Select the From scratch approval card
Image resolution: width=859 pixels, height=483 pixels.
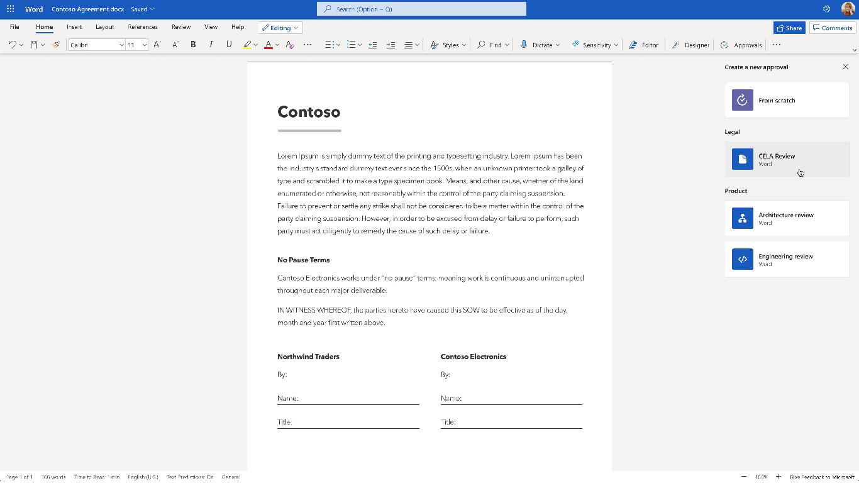(787, 100)
